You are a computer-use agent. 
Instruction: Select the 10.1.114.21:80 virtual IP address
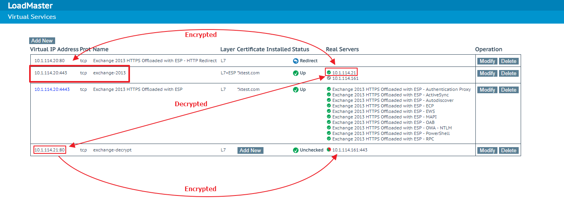[x=49, y=150]
